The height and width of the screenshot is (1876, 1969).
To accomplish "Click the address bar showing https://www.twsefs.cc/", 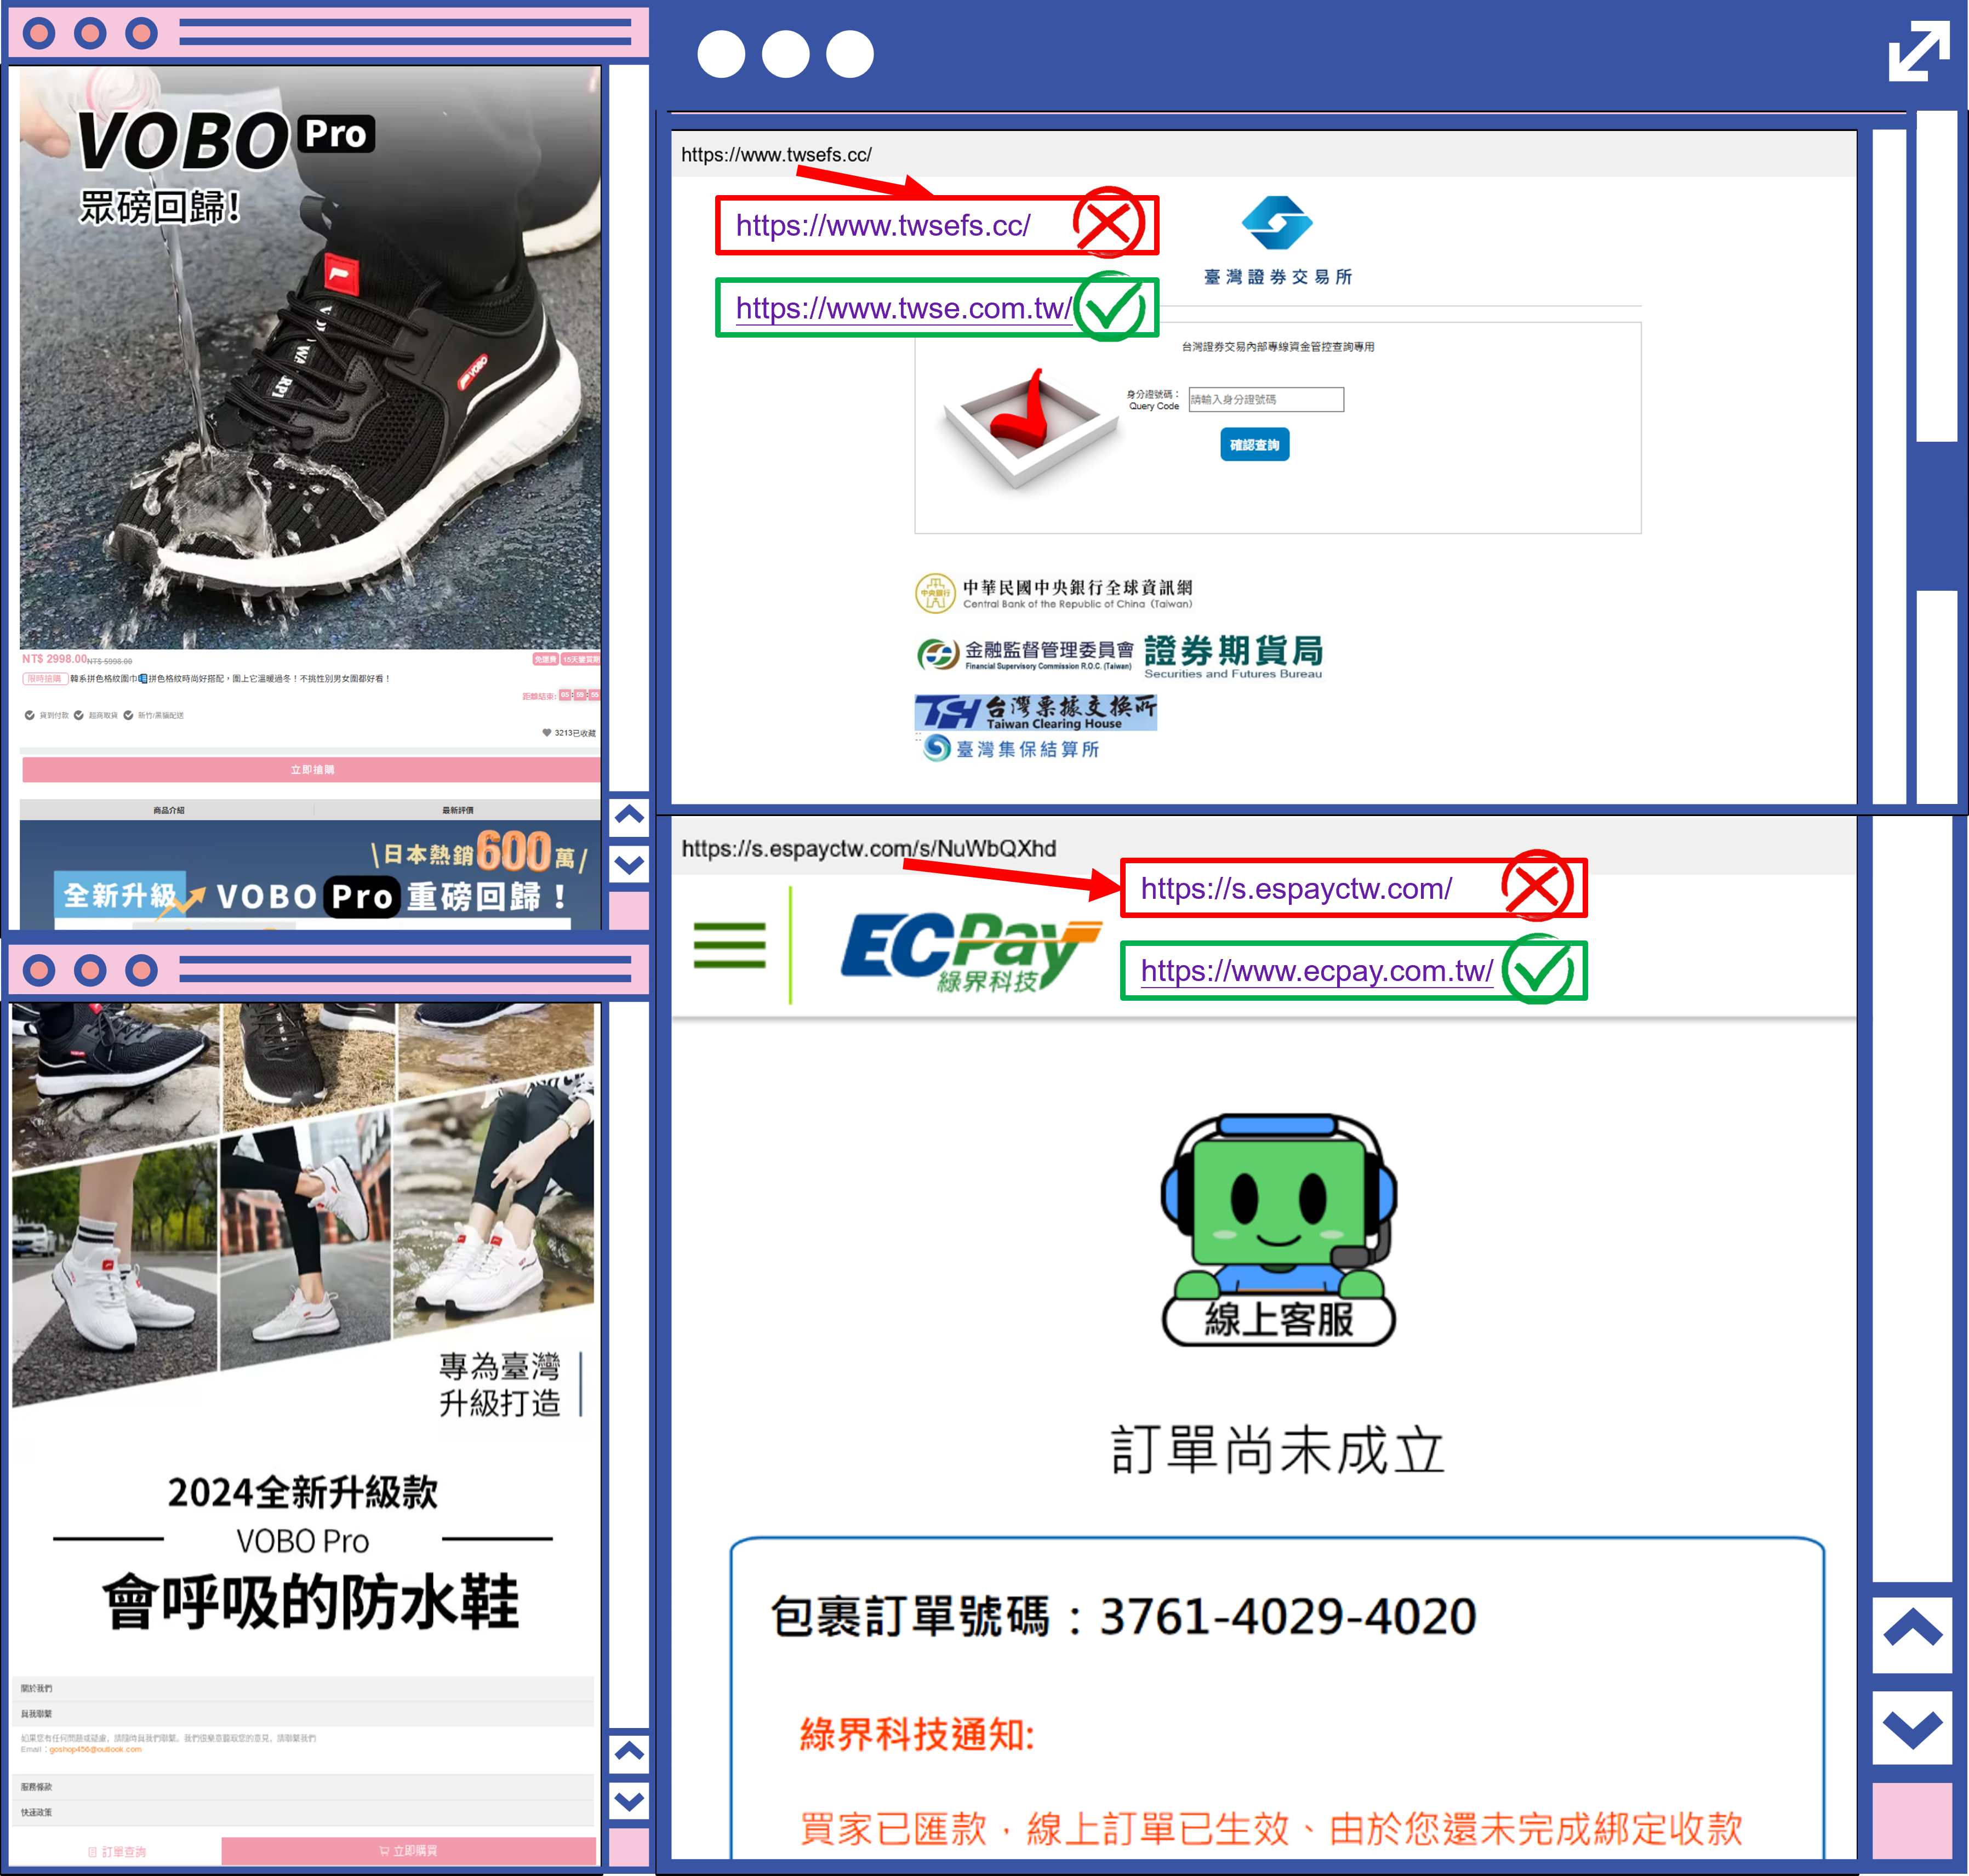I will (1263, 154).
